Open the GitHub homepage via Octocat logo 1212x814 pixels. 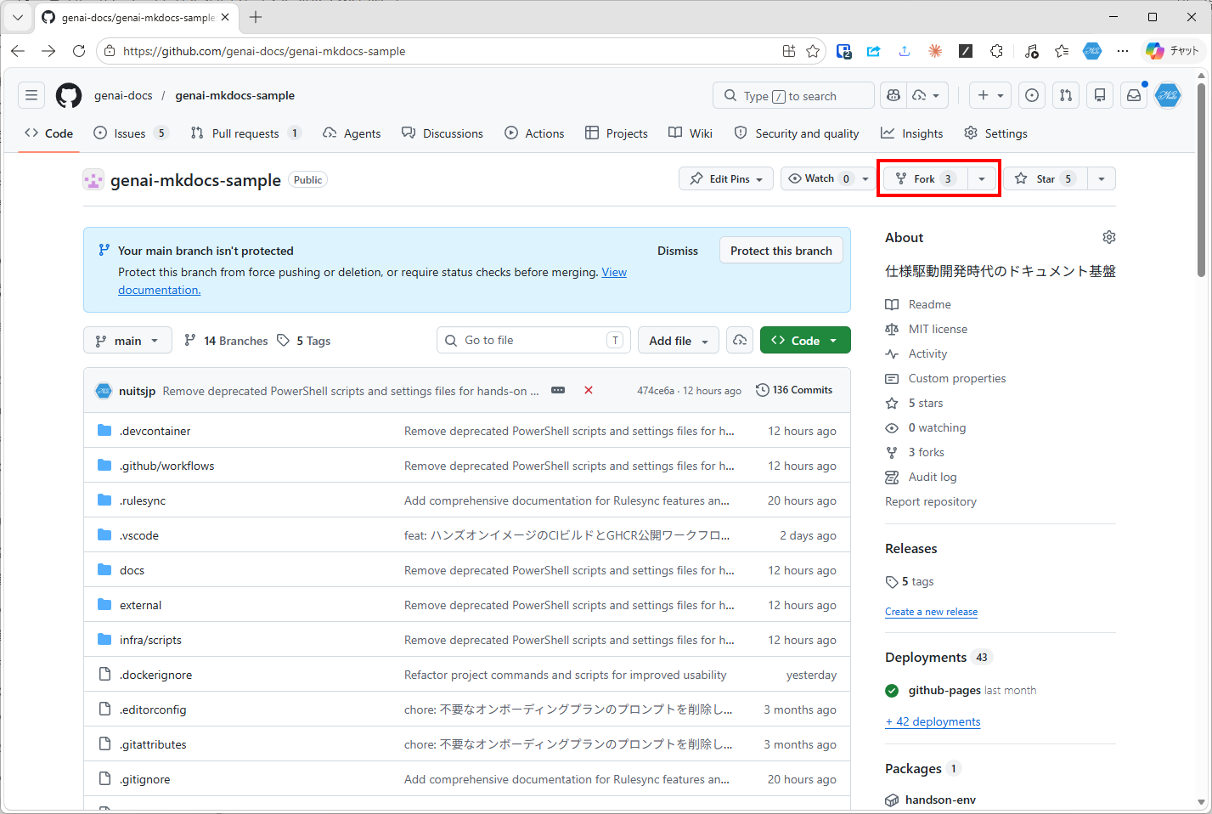tap(69, 96)
